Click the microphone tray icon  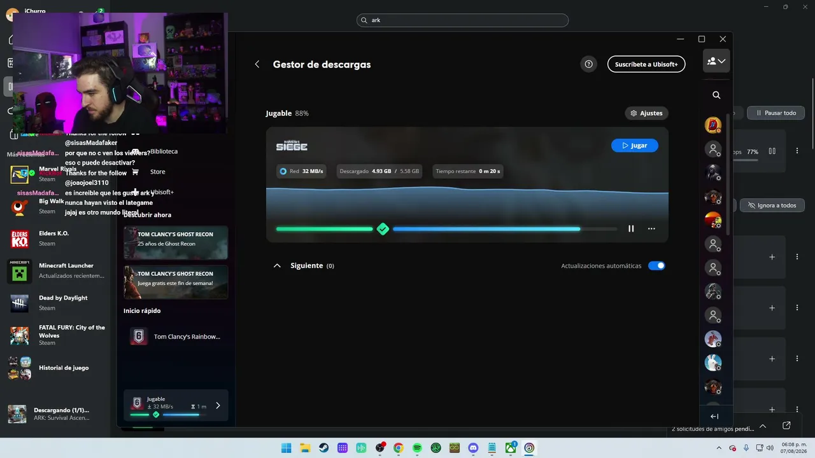746,448
